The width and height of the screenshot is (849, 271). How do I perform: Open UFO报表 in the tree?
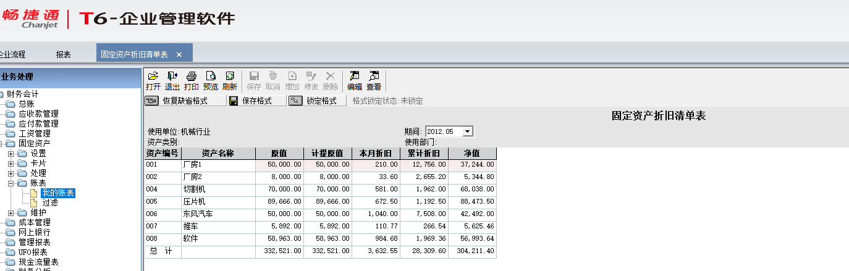tap(34, 252)
